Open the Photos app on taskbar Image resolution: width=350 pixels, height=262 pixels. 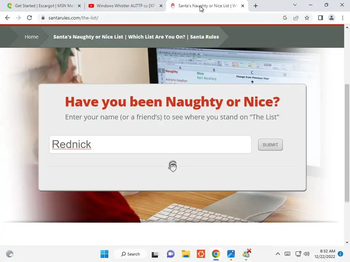[231, 254]
